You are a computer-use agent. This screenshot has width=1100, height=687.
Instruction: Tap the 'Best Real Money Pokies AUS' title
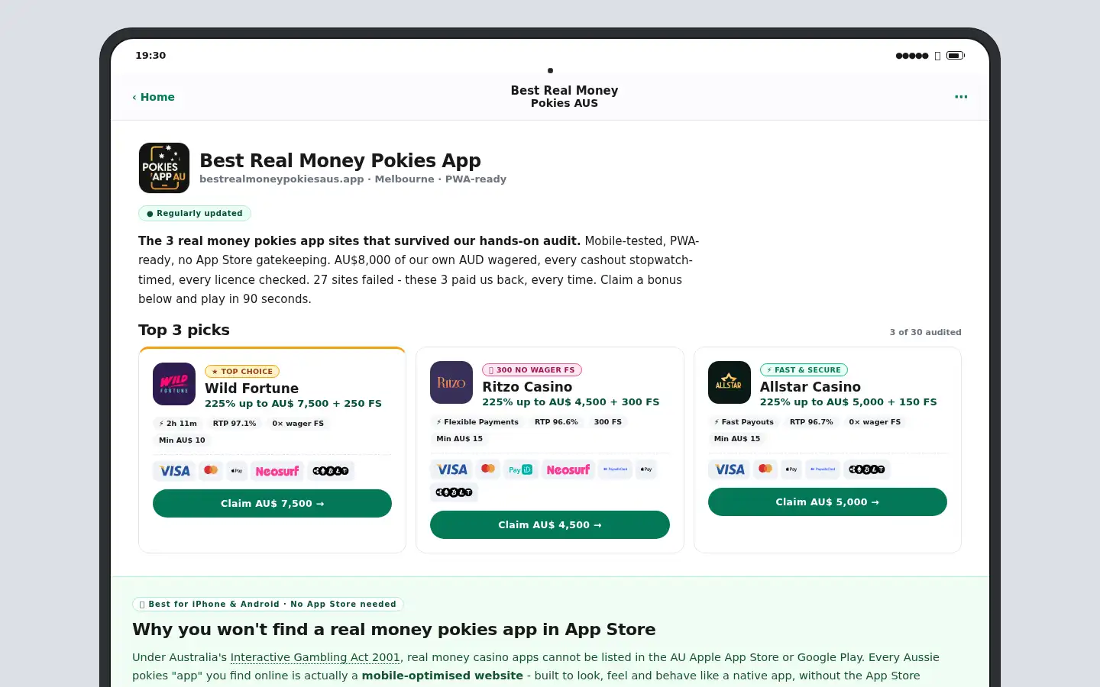click(565, 97)
